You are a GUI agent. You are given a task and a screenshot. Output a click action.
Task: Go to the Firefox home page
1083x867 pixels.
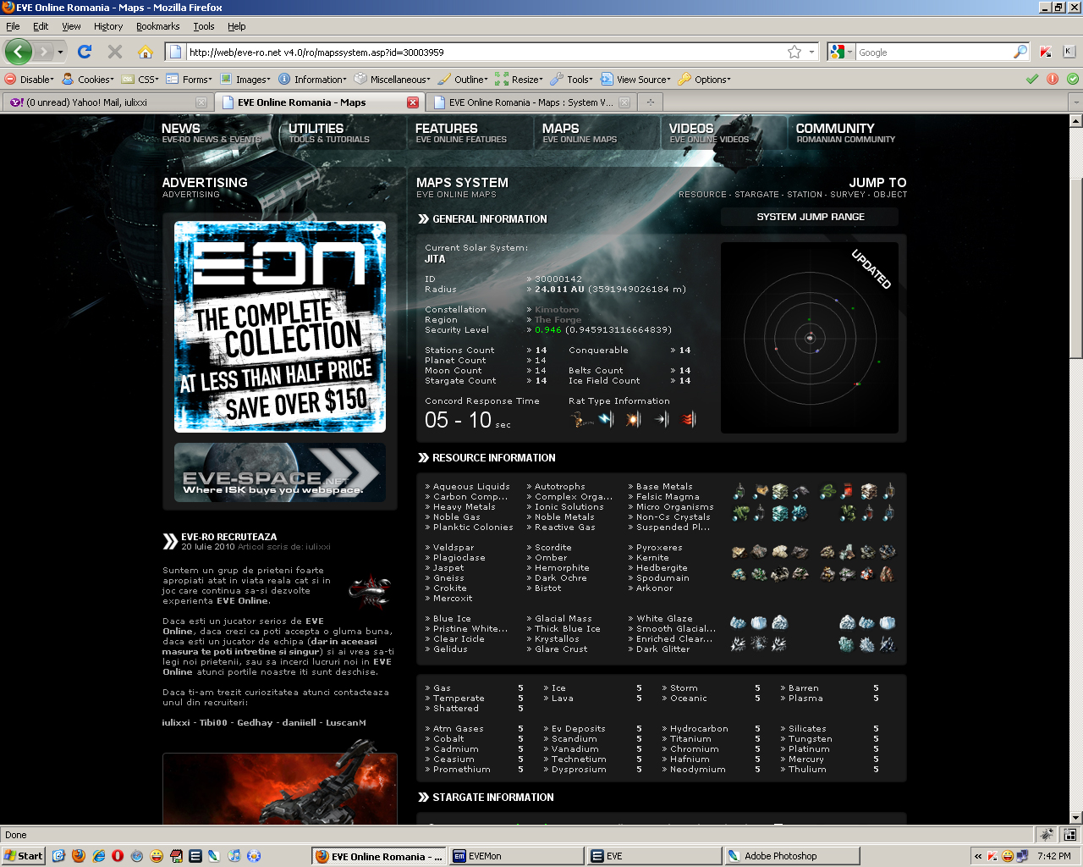click(146, 52)
